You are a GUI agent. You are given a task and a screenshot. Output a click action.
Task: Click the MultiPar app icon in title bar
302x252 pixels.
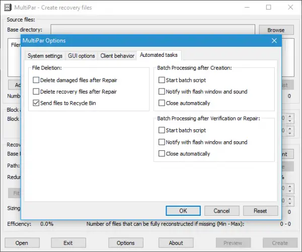click(8, 8)
